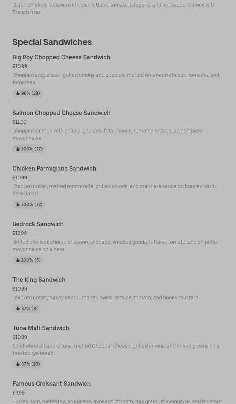Open The King Sandwich item

point(39,280)
